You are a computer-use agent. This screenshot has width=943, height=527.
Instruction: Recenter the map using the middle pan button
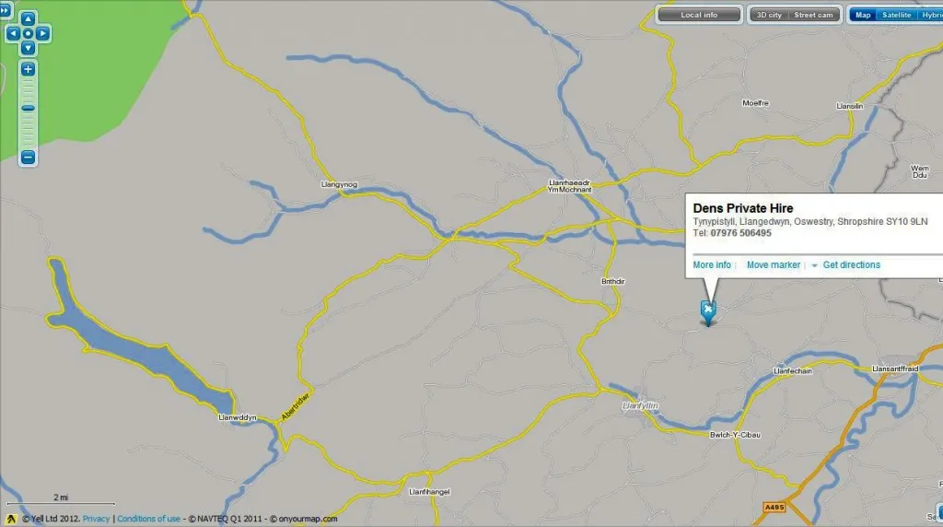[x=28, y=34]
